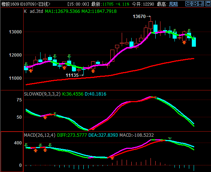Click the K:36.4556 value label
The image size is (211, 172).
pyautogui.click(x=73, y=94)
